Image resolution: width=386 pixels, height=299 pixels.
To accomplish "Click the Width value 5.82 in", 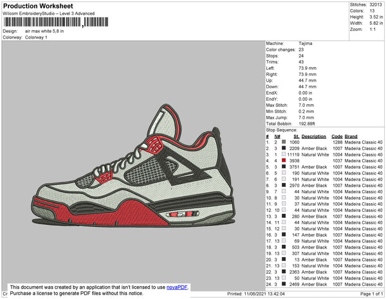I will 376,23.
